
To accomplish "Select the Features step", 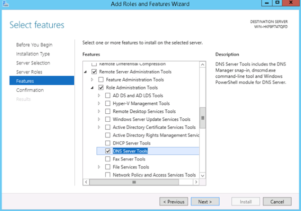I will click(42, 81).
